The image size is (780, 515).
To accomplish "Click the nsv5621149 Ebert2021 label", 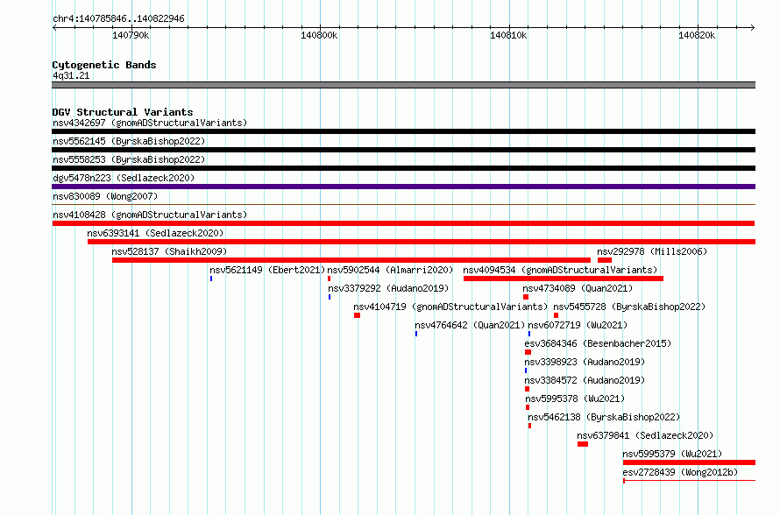I will click(267, 270).
